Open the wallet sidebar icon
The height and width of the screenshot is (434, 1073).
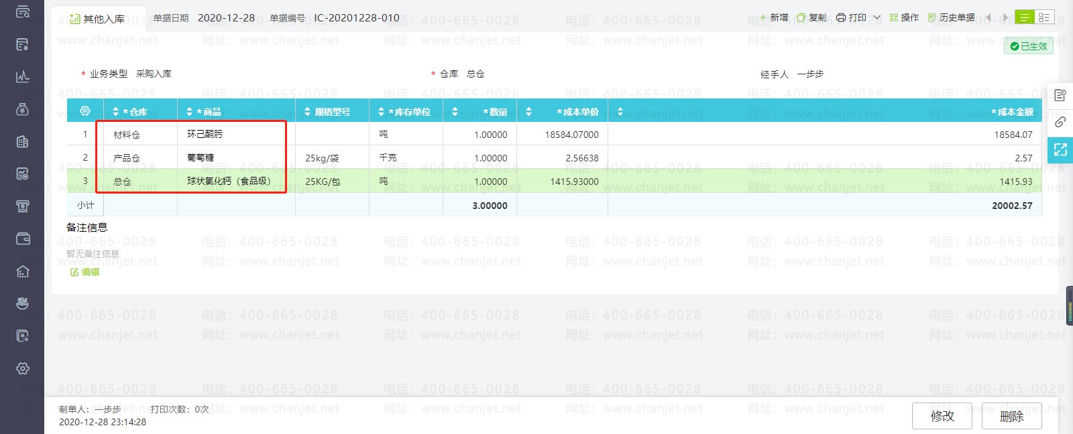22,239
